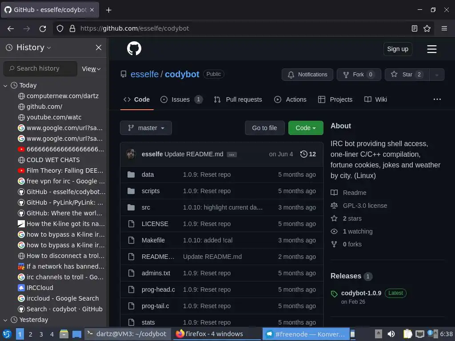Open the green Code dropdown button
The width and height of the screenshot is (455, 341).
[306, 128]
